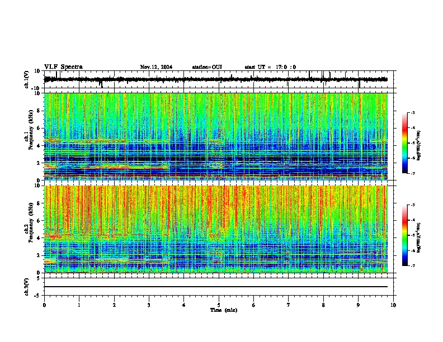This screenshot has height=342, width=443.
Task: Click time axis tick label '3'
Action: pyautogui.click(x=149, y=305)
